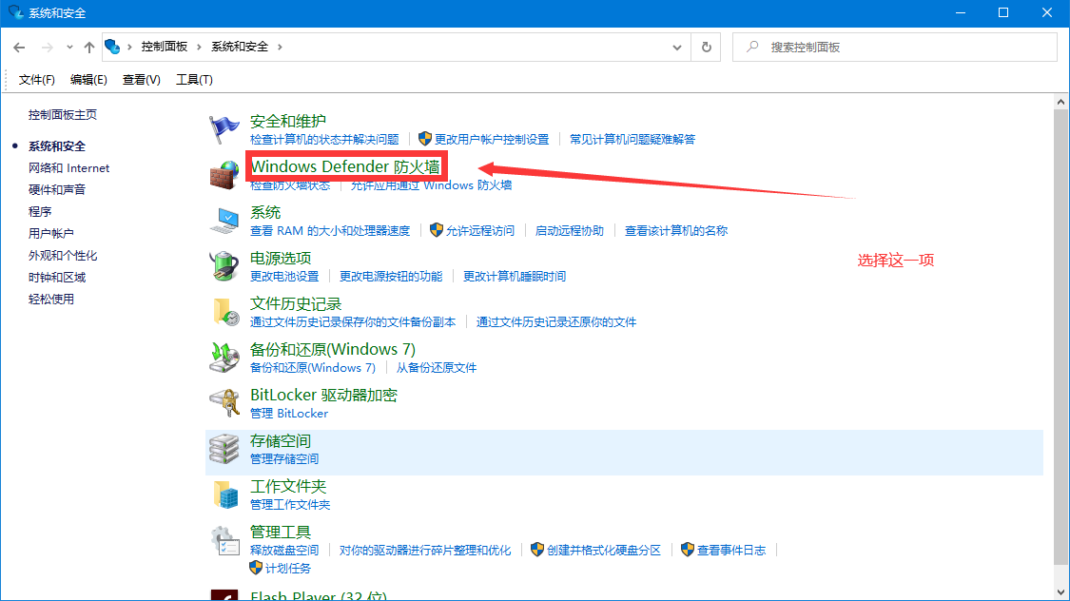The width and height of the screenshot is (1070, 601).
Task: Click the vertical scrollbar down arrow
Action: pos(1060,592)
